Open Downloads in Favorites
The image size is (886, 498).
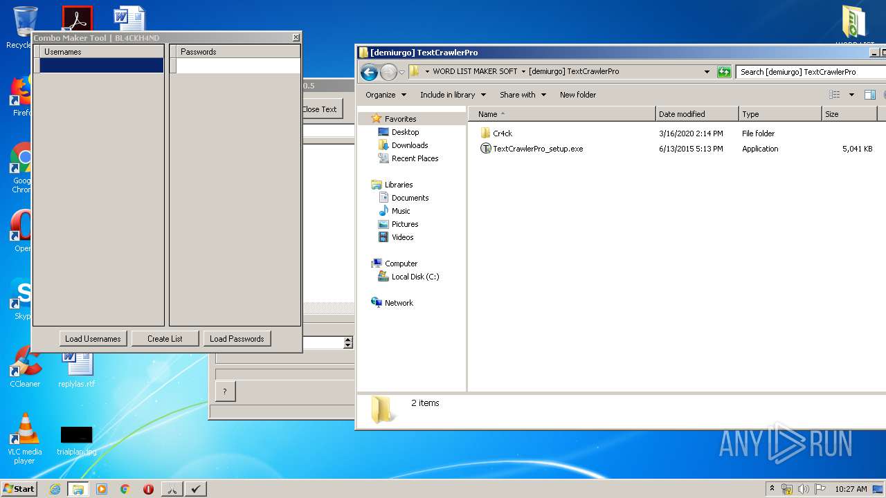pyautogui.click(x=410, y=145)
